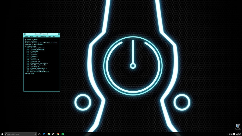This screenshot has width=242, height=136.
Task: Click the './iTunes' terminal line
Action: click(32, 55)
